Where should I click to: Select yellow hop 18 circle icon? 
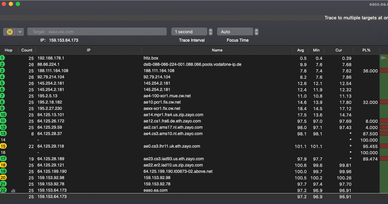3,165
